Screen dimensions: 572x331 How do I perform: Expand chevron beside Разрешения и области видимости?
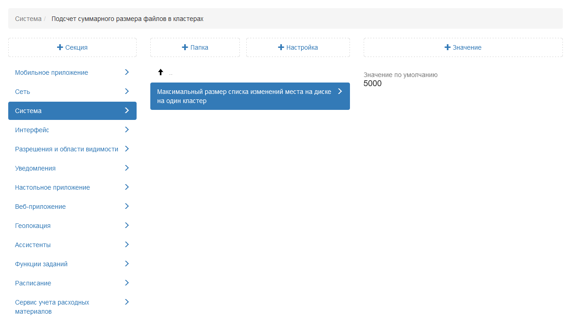pyautogui.click(x=127, y=149)
